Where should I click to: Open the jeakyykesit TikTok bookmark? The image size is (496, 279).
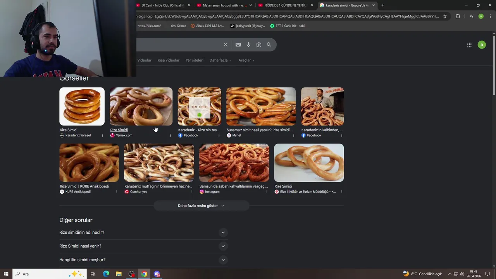point(248,26)
